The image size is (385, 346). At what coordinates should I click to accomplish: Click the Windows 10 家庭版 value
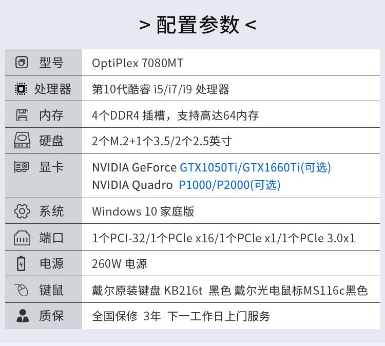[143, 211]
